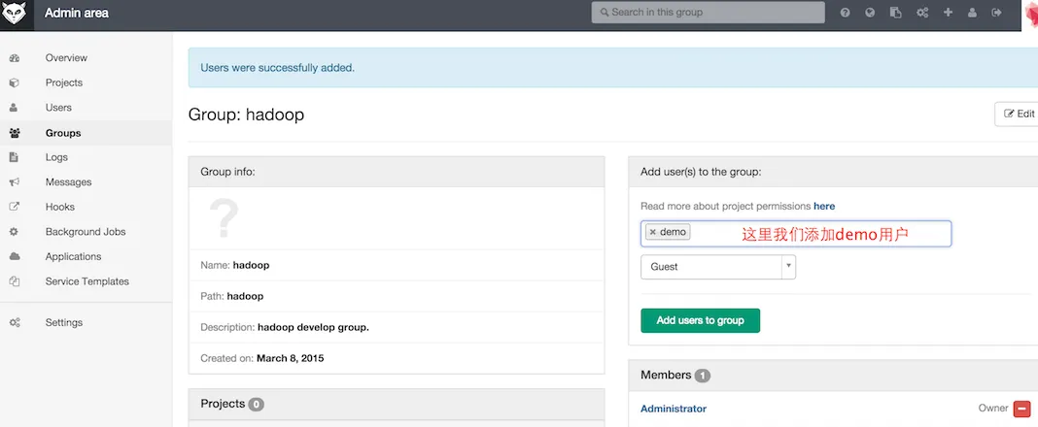Click the Search in this group field
Screen dimensions: 1038x427
click(x=708, y=13)
